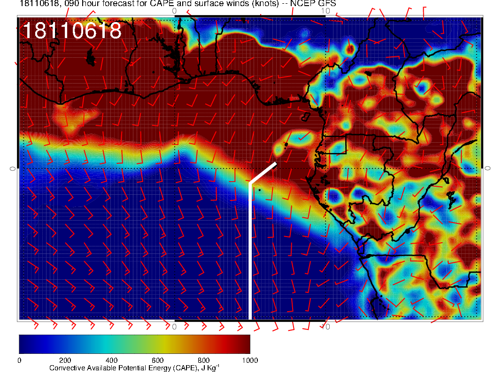Image resolution: width=496 pixels, height=383 pixels.
Task: Click the white 18110618 timestamp overlay
Action: [x=72, y=31]
